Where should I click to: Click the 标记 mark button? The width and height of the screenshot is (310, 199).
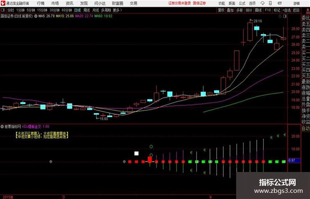277,10
